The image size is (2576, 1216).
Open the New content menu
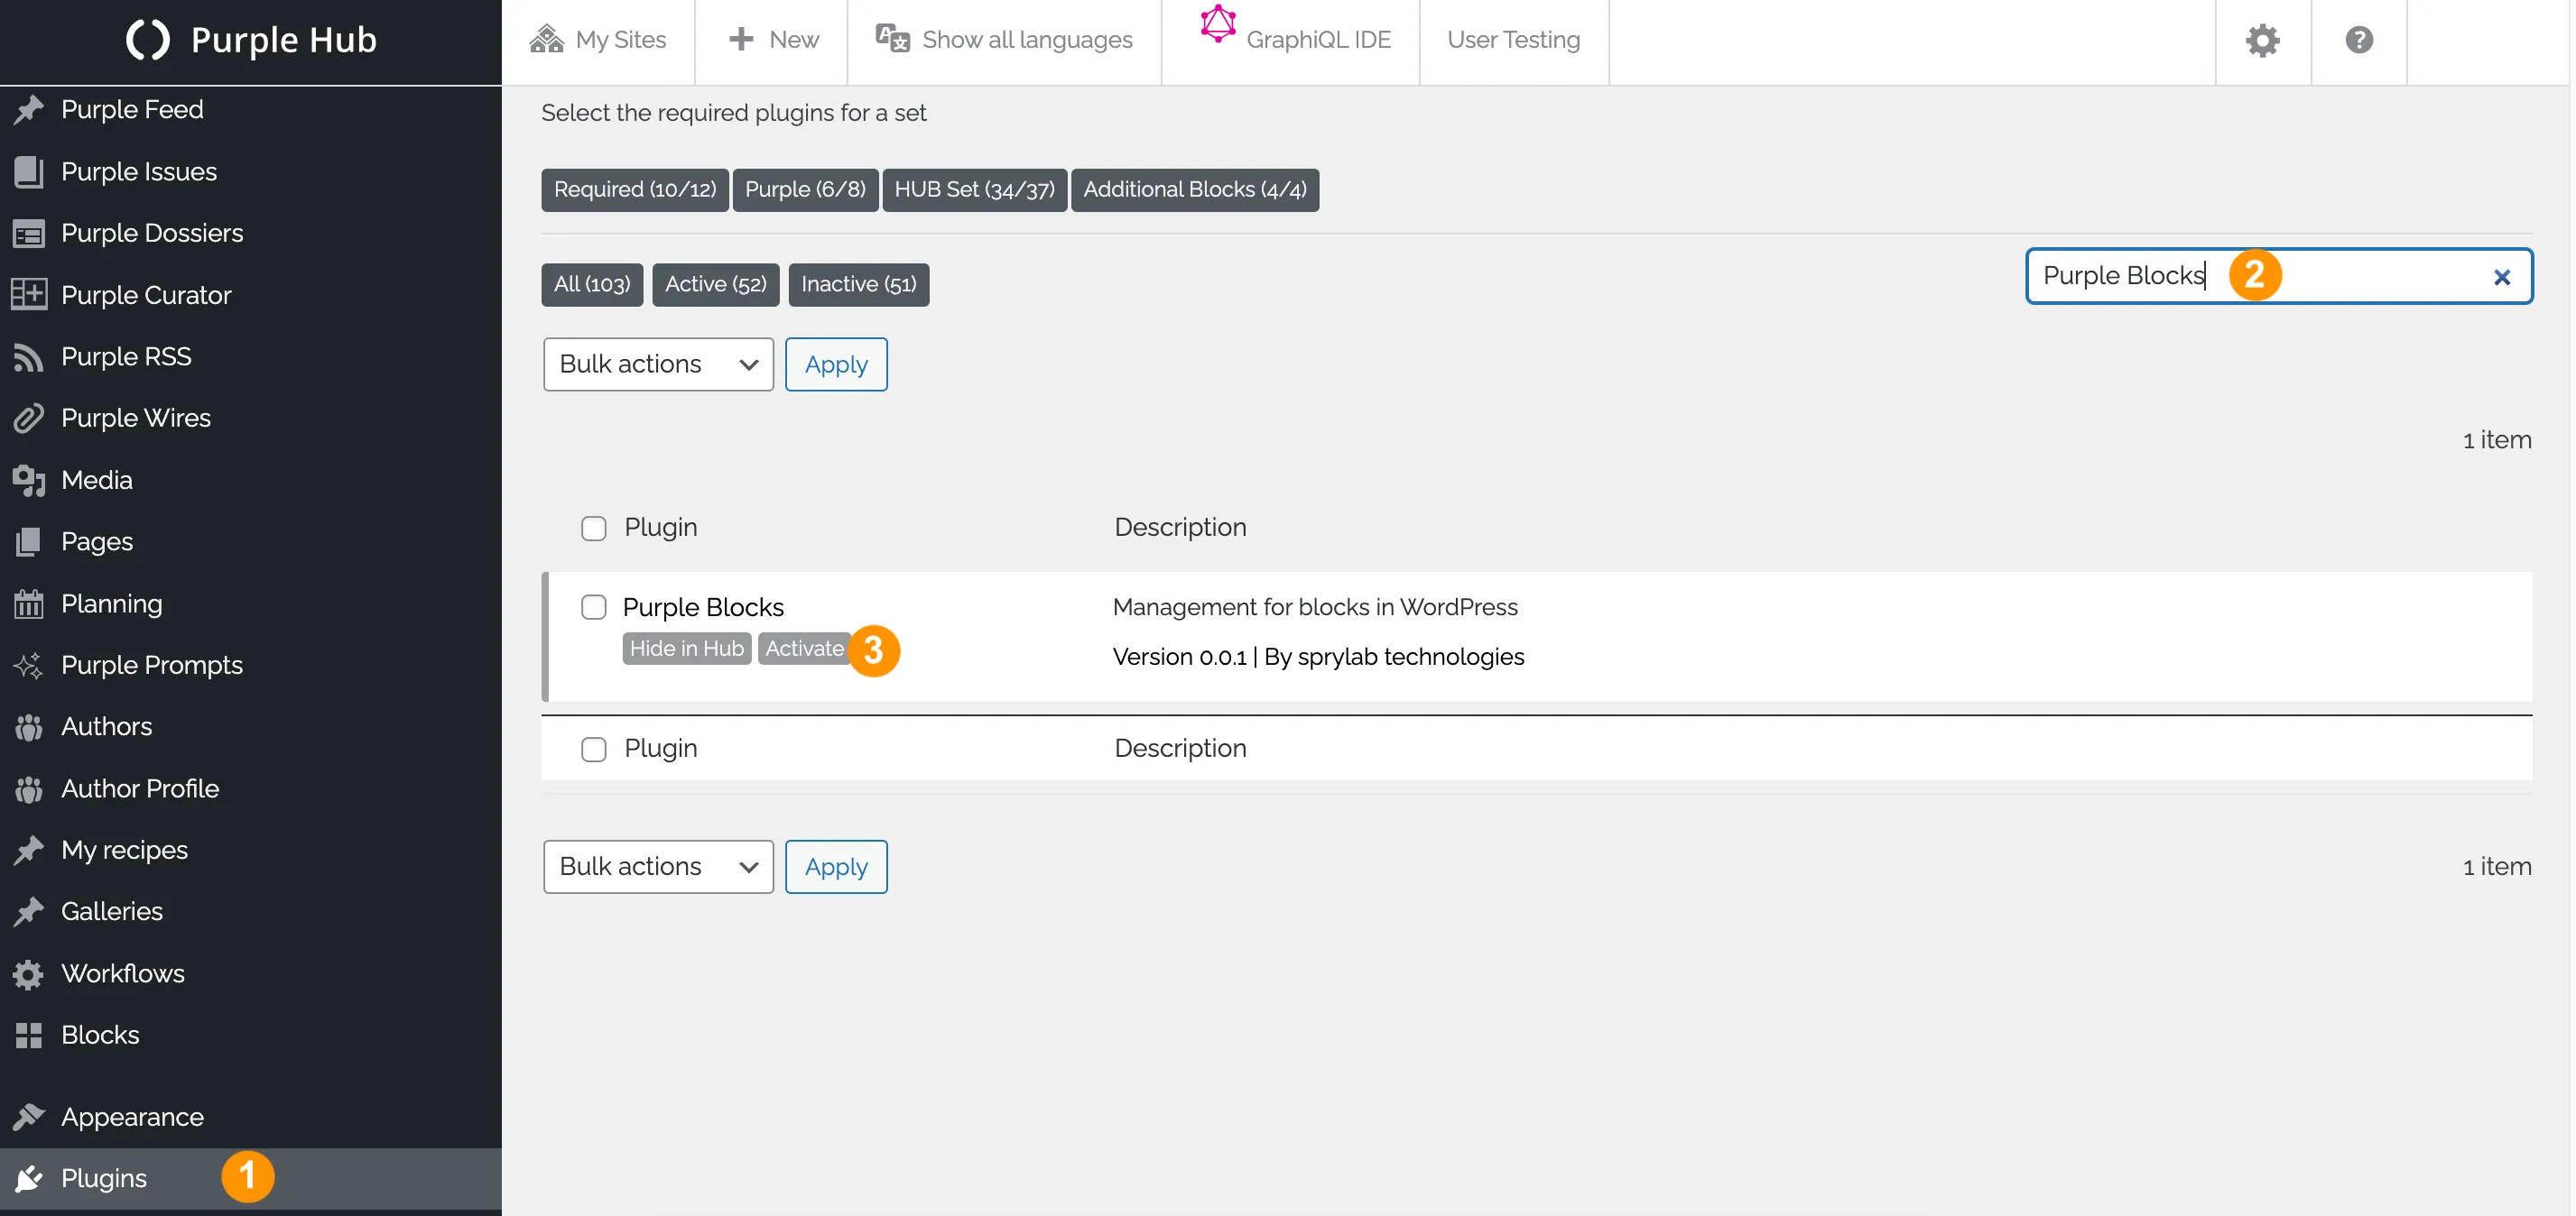click(x=772, y=40)
